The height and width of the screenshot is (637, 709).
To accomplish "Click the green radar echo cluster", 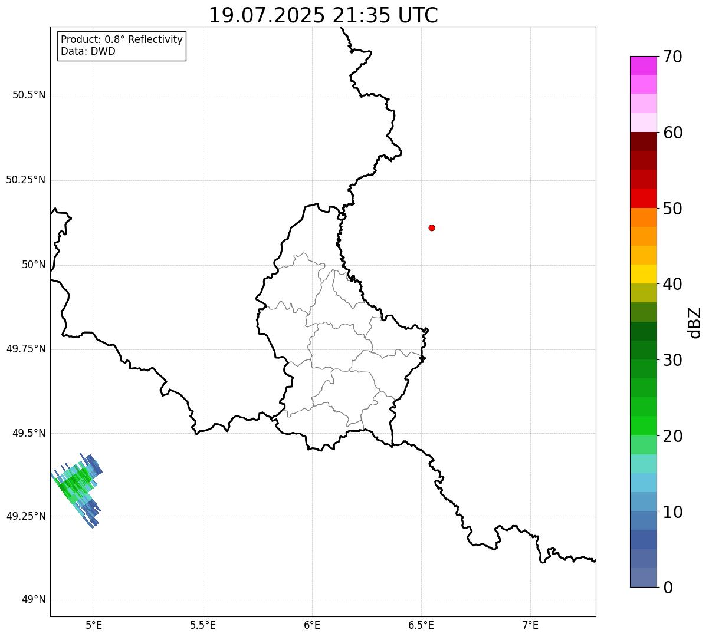I will point(77,489).
